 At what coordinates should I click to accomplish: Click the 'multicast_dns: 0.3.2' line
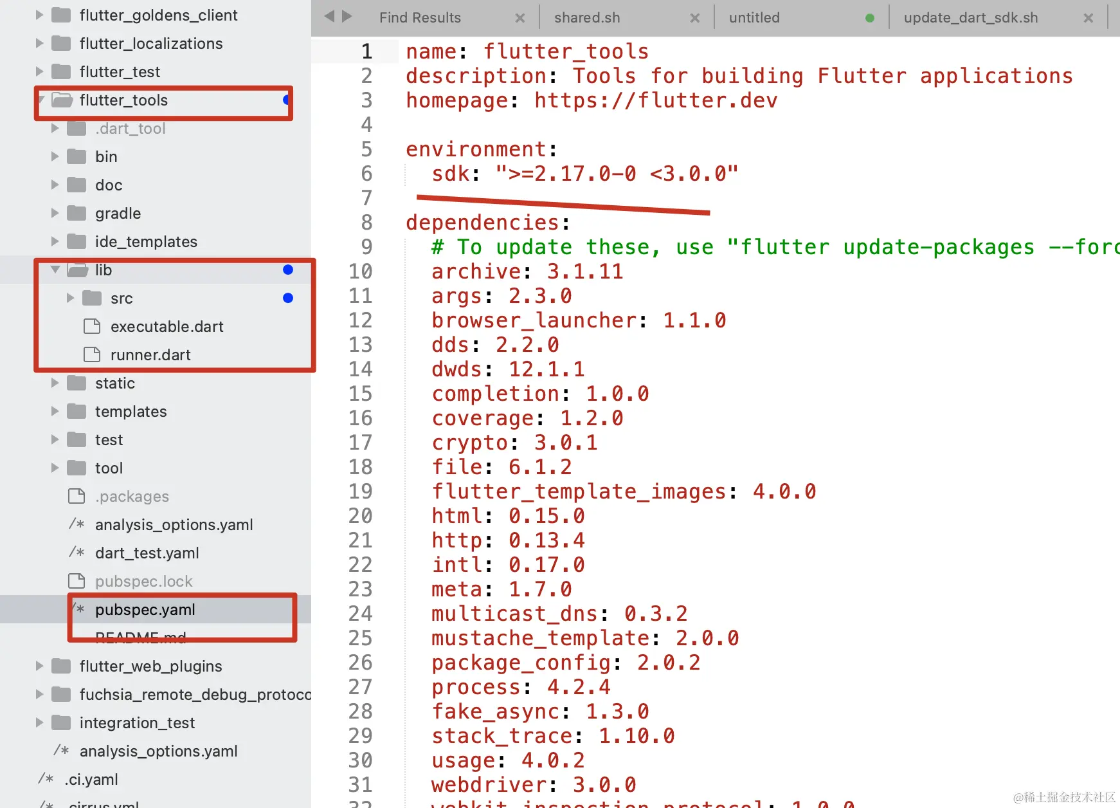[559, 614]
